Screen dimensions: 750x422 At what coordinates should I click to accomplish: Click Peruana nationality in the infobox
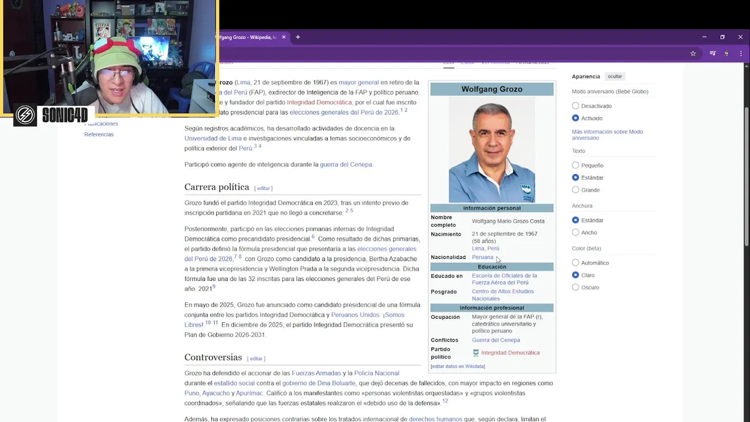pyautogui.click(x=483, y=257)
